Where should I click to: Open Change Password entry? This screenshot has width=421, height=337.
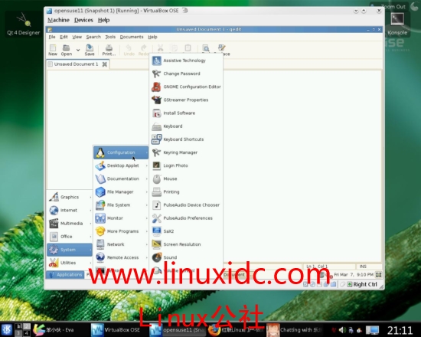[186, 74]
